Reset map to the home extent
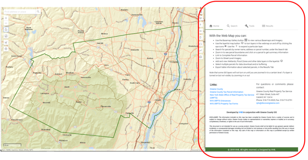The image size is (308, 160). [x=6, y=29]
